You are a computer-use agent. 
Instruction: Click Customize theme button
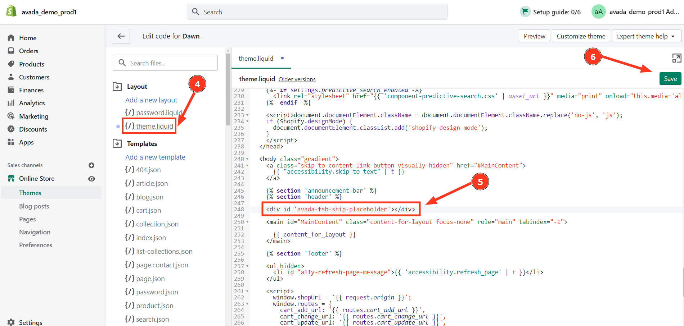point(581,36)
